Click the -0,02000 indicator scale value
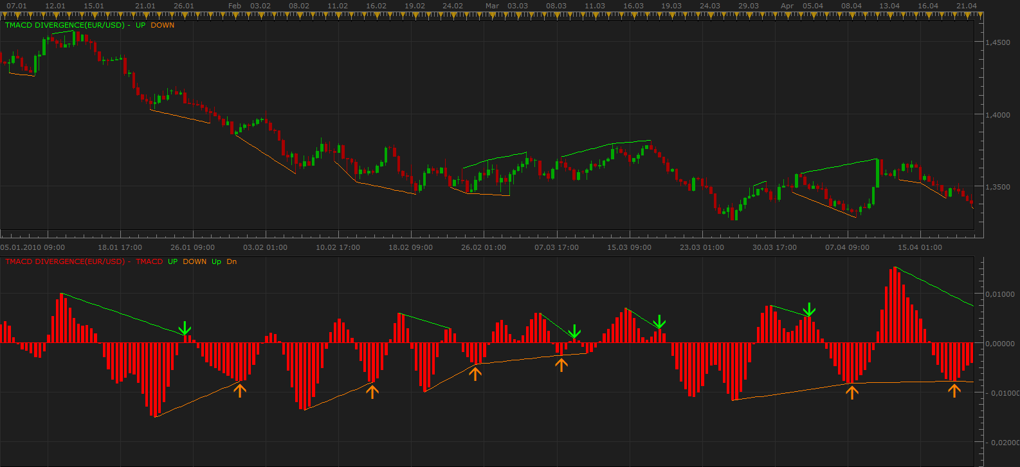The width and height of the screenshot is (1020, 467). [x=1003, y=443]
